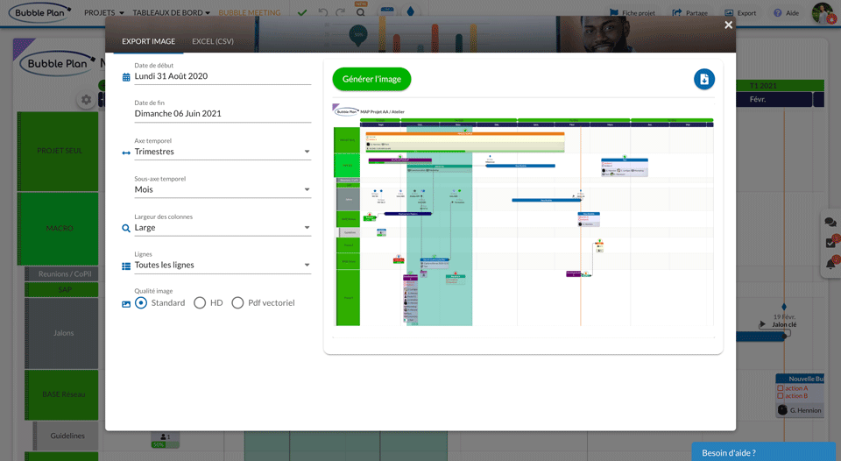The image size is (841, 461).
Task: Select the Export Image tab
Action: click(148, 41)
